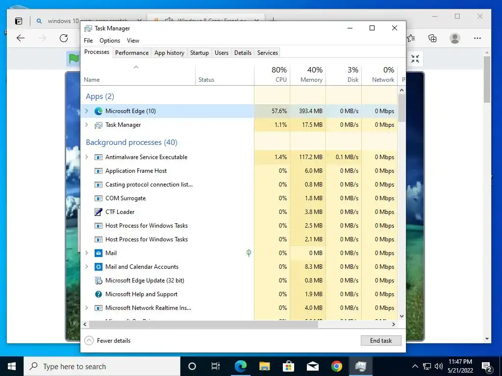Click the Status column header
This screenshot has width=502, height=376.
[x=225, y=75]
